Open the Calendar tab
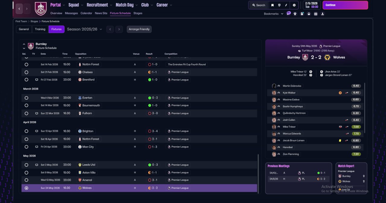386x203 pixels. click(86, 13)
